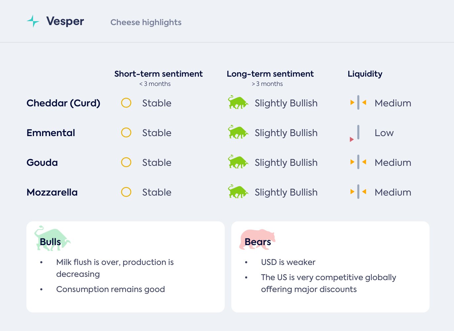Click the Short-term sentiment column header
454x331 pixels.
point(158,74)
